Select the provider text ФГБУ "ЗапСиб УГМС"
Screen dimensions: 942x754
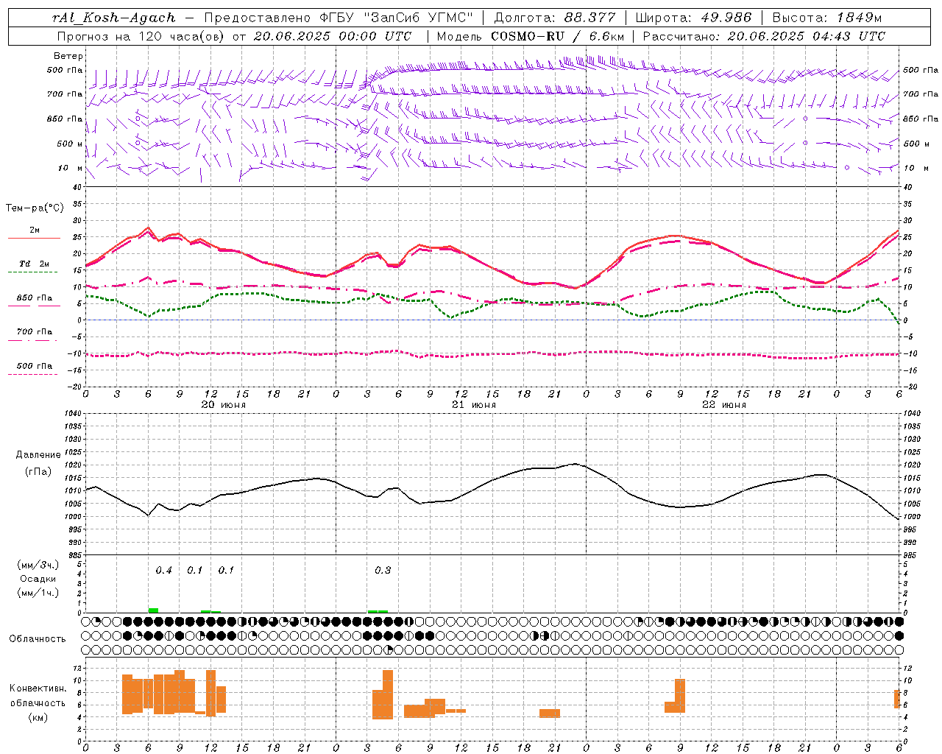(x=398, y=18)
